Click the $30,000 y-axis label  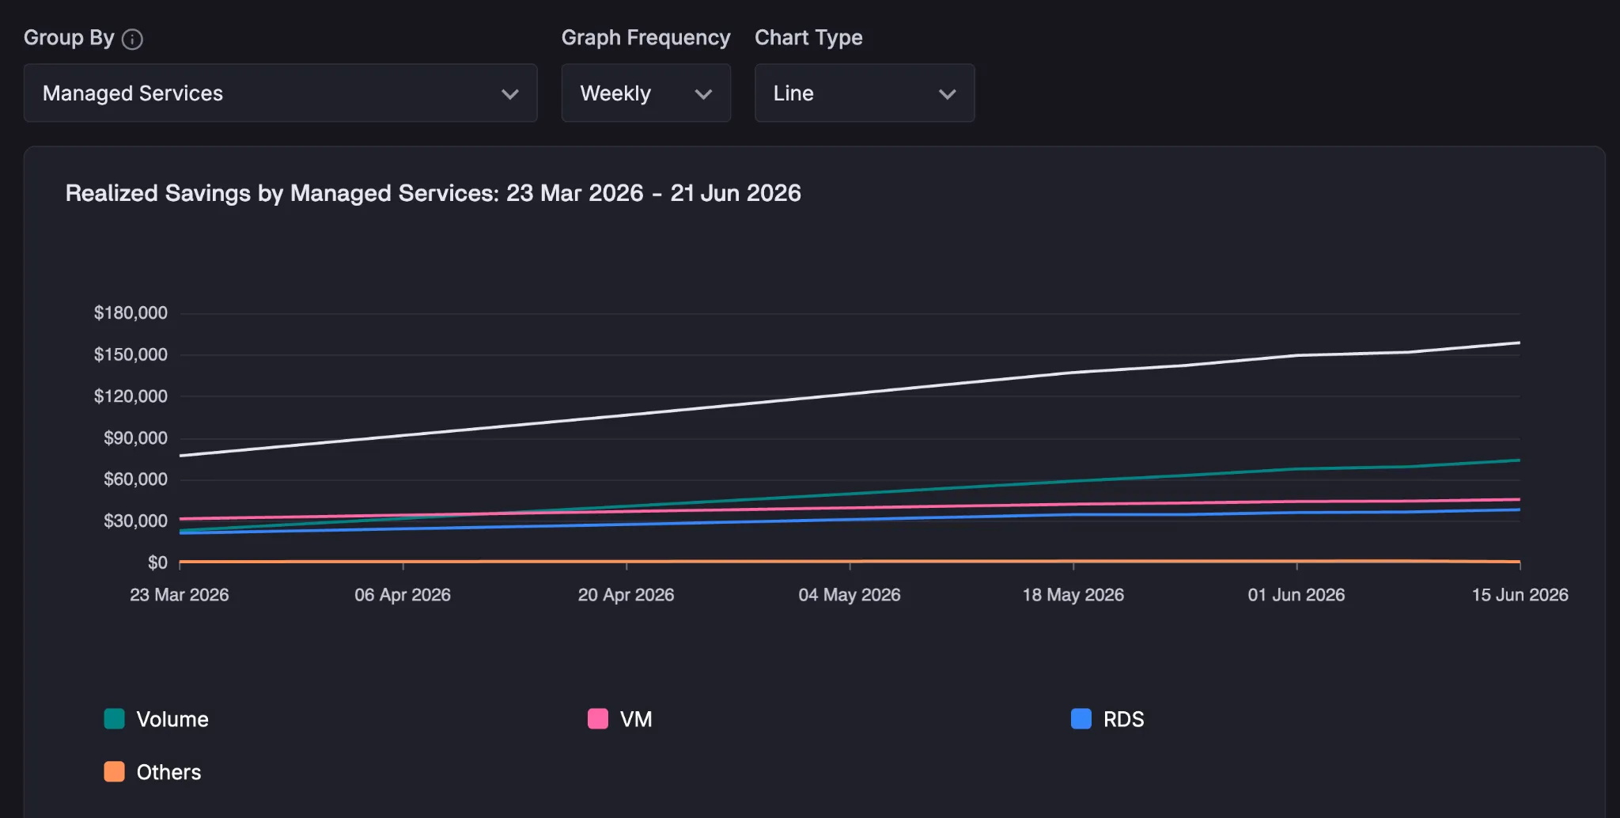click(135, 521)
